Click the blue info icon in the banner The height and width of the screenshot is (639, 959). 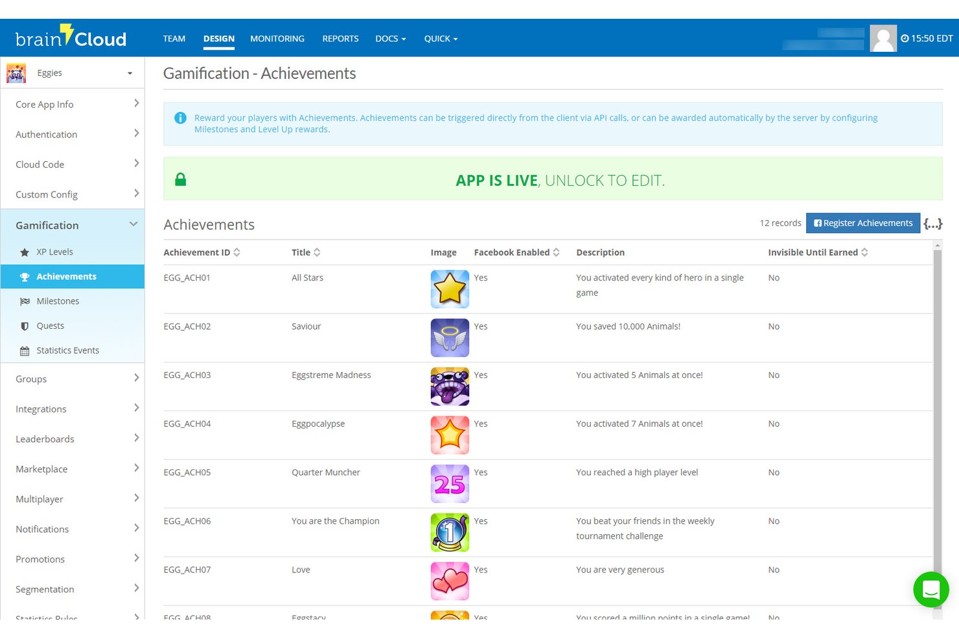point(181,118)
